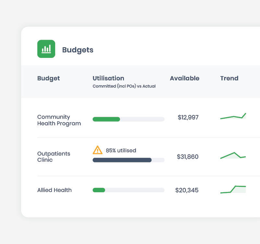Sort by the Budget column header
Image resolution: width=260 pixels, height=244 pixels.
[48, 78]
